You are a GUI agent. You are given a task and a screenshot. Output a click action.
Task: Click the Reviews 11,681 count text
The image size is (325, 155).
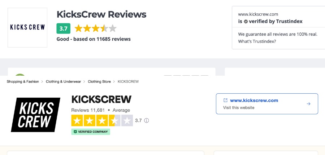click(x=88, y=110)
